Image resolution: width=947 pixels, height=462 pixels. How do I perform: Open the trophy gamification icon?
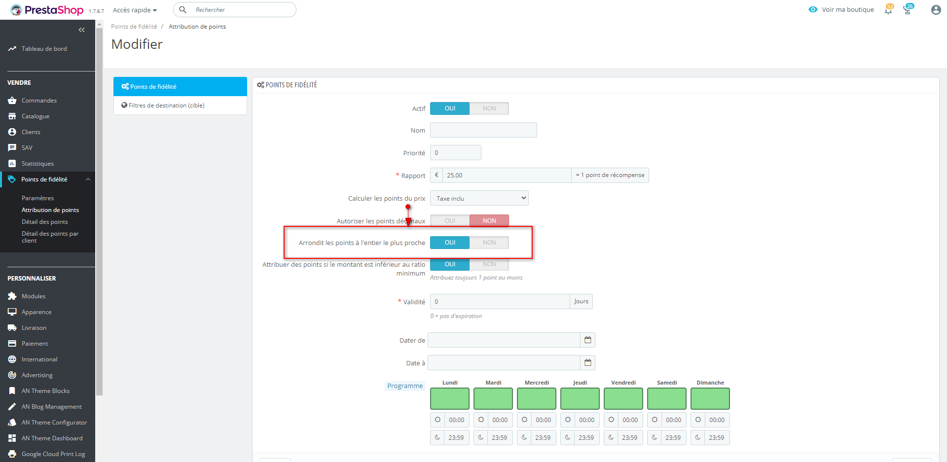908,9
